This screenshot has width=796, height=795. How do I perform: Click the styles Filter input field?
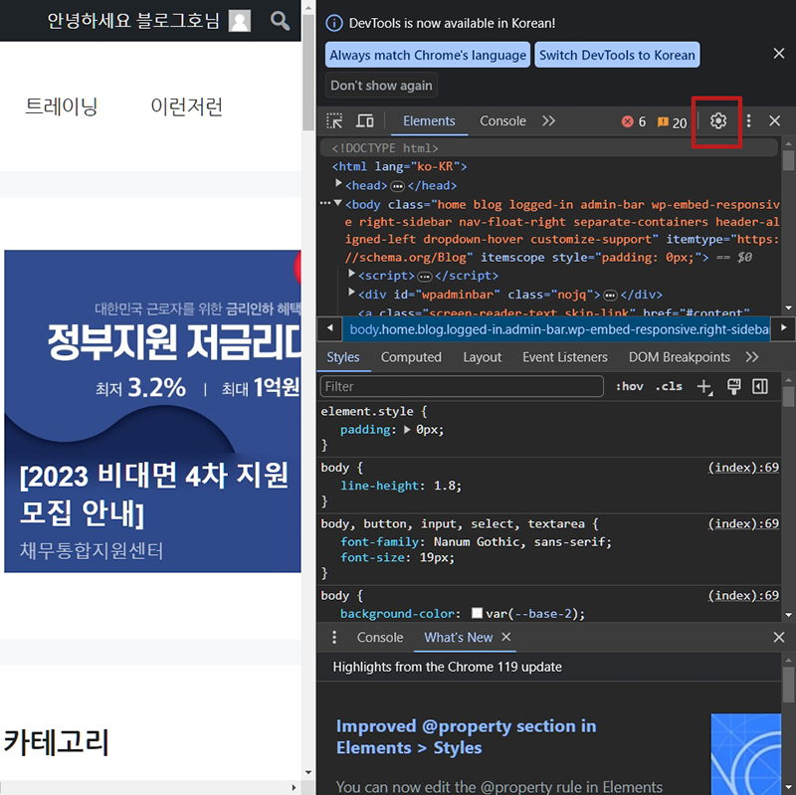pyautogui.click(x=462, y=386)
